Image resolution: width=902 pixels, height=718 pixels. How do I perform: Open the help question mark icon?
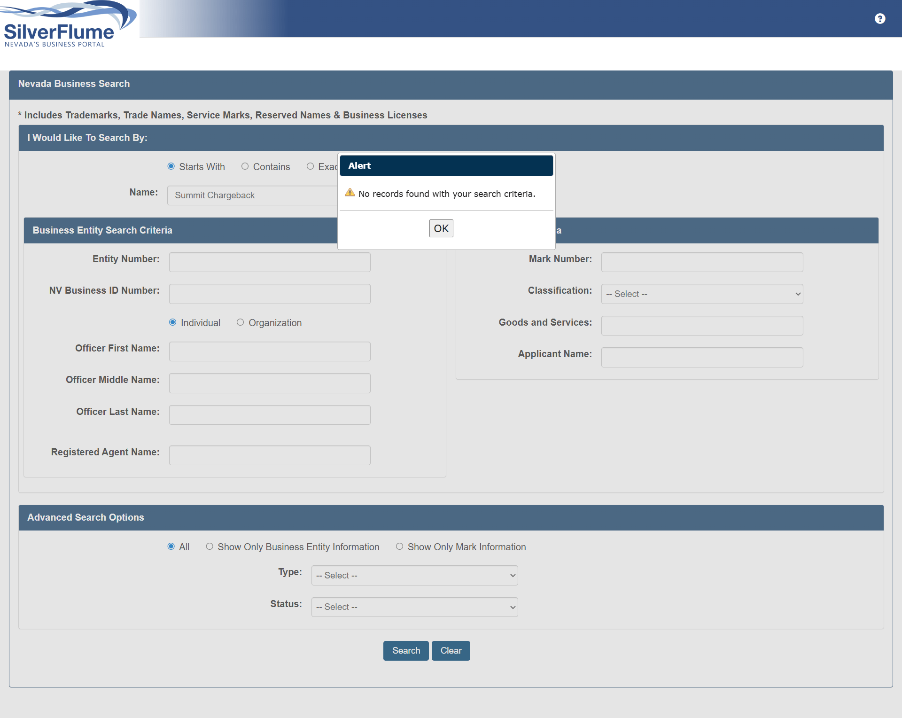click(880, 19)
